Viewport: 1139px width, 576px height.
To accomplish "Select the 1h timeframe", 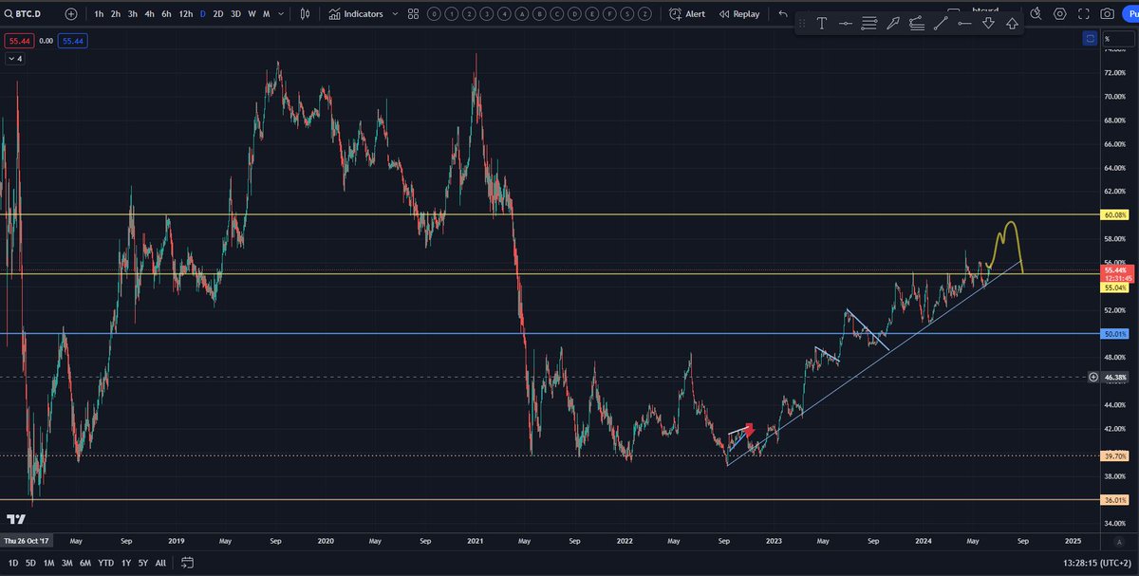I will tap(99, 14).
